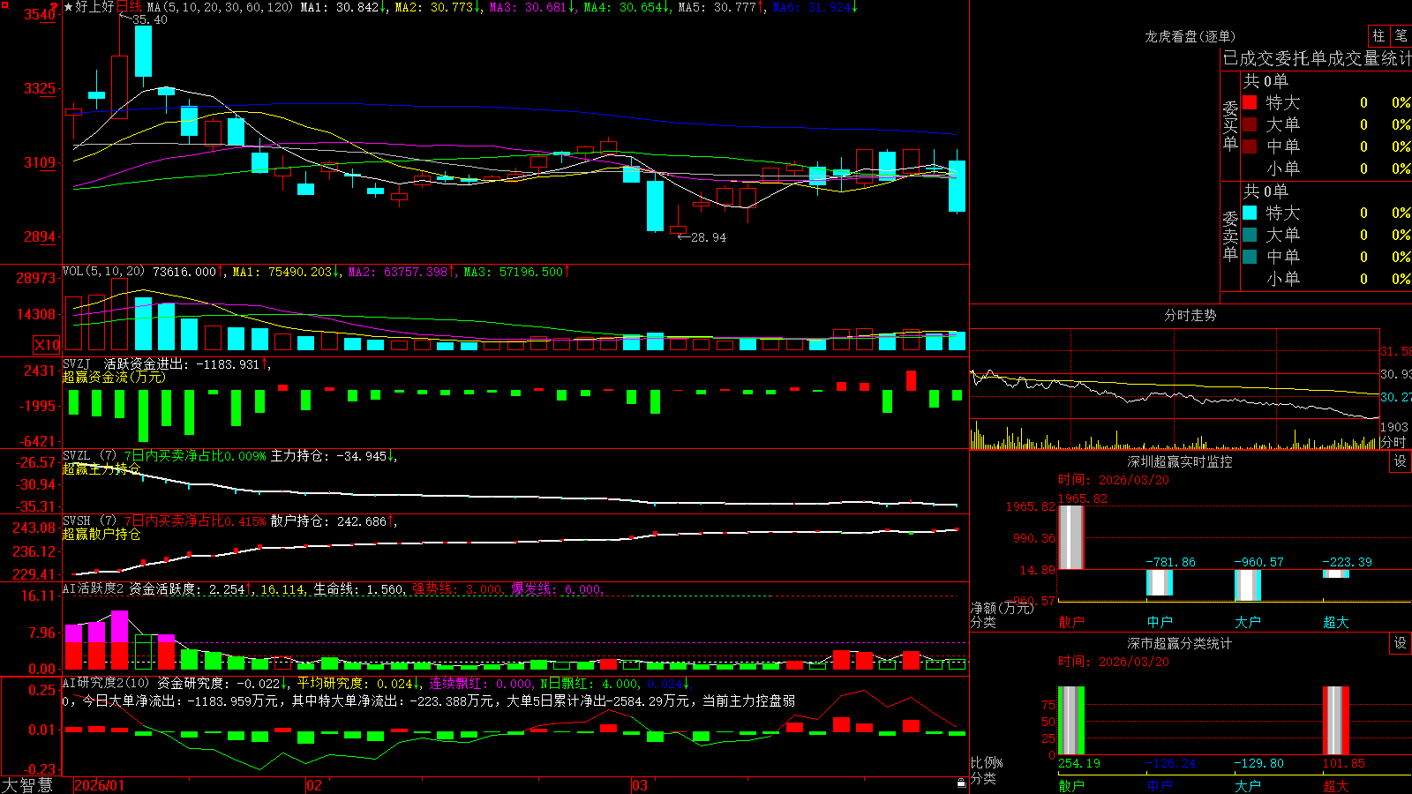The height and width of the screenshot is (794, 1412).
Task: Click the 大智慧 label at bottom-left
Action: coord(27,785)
